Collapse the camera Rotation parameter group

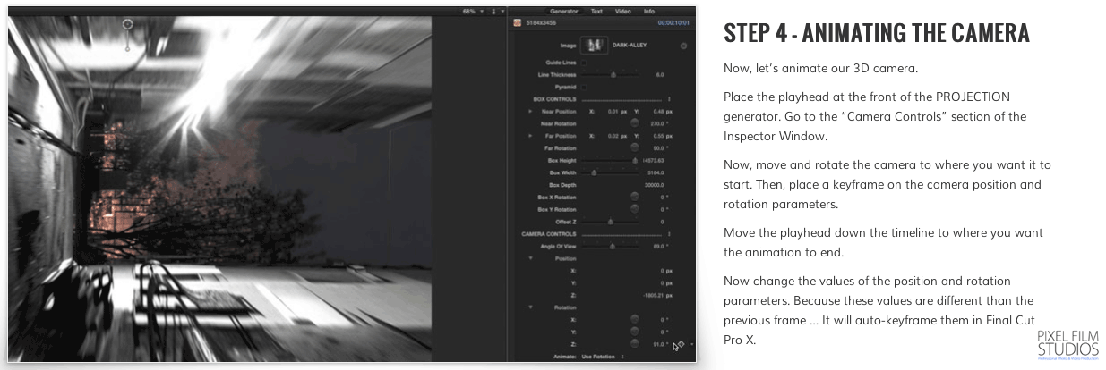530,307
